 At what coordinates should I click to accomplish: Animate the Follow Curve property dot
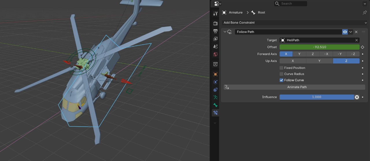pyautogui.click(x=362, y=80)
